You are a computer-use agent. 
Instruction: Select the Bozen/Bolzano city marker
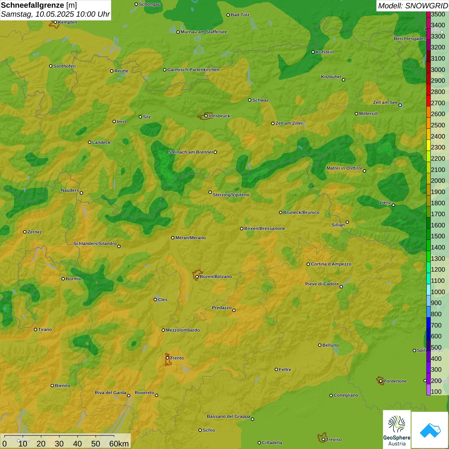pyautogui.click(x=197, y=277)
